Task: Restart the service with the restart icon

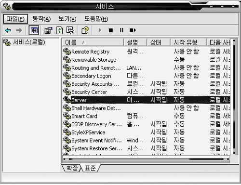Action: pos(133,30)
